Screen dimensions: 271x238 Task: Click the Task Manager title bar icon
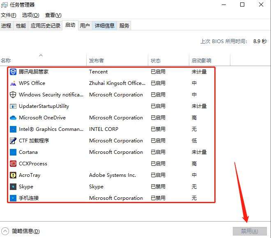click(5, 5)
